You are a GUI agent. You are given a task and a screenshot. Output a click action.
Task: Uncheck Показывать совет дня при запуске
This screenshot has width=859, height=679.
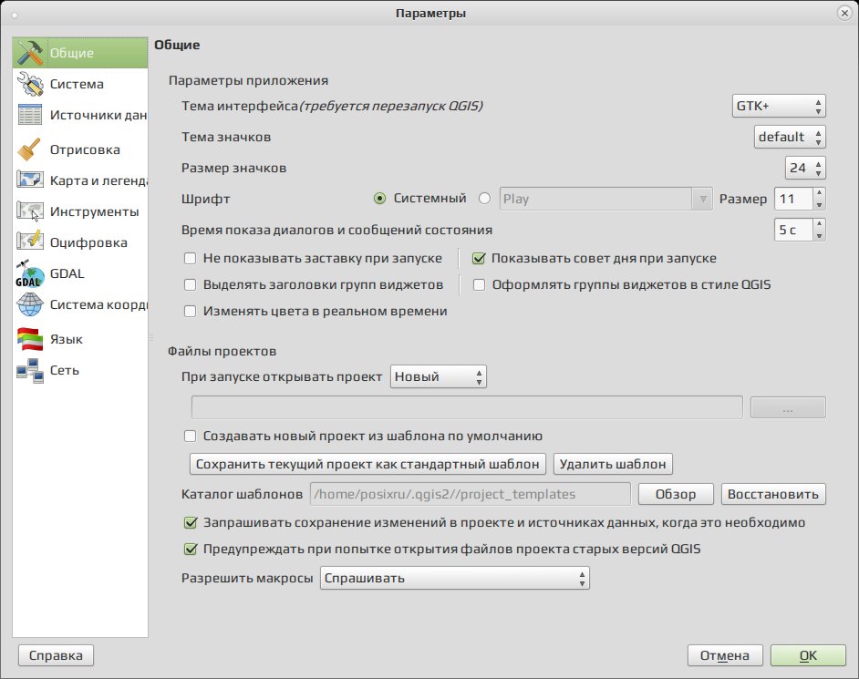pyautogui.click(x=479, y=258)
